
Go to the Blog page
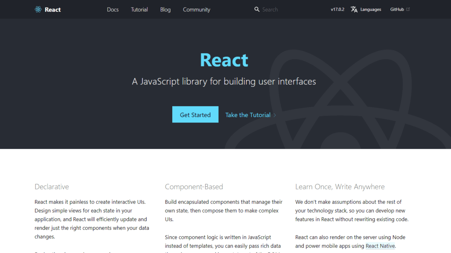pos(166,10)
